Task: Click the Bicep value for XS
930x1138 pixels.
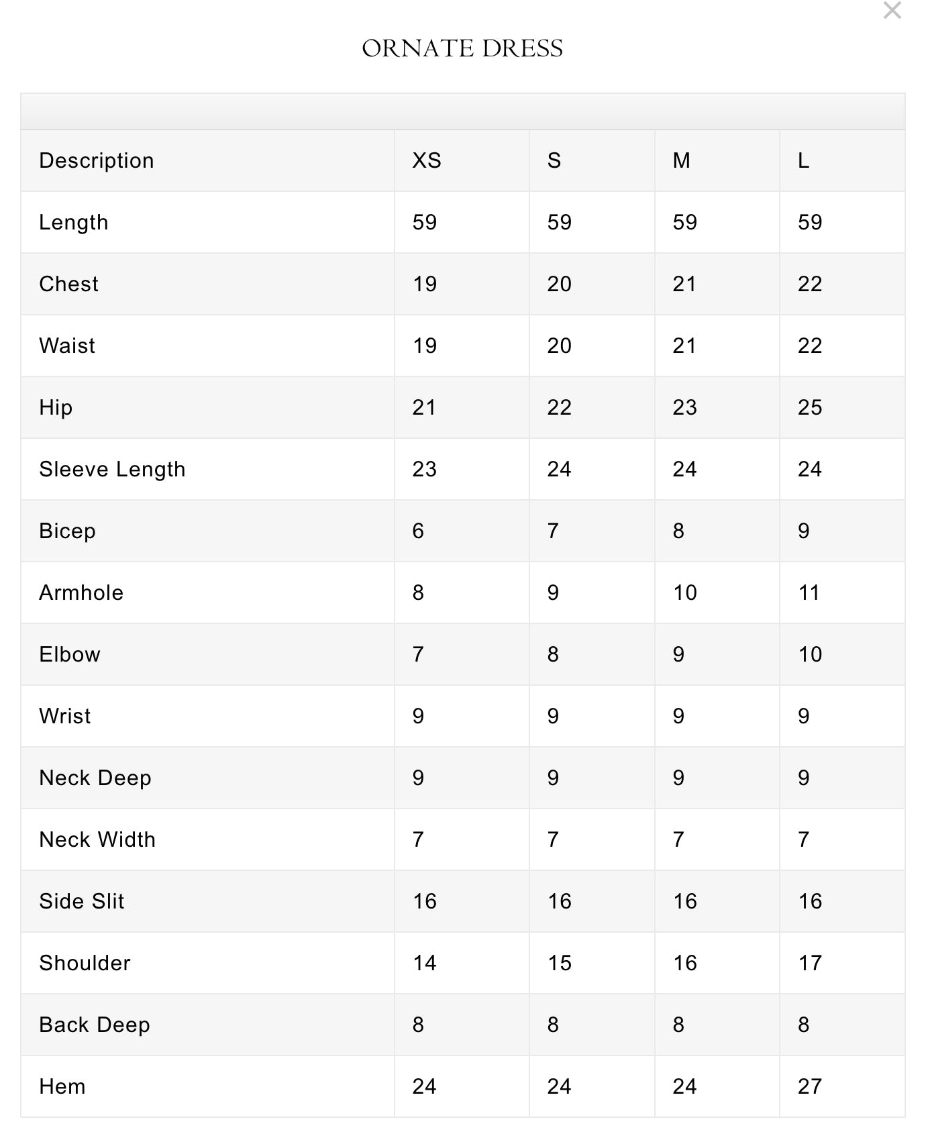Action: pyautogui.click(x=418, y=531)
